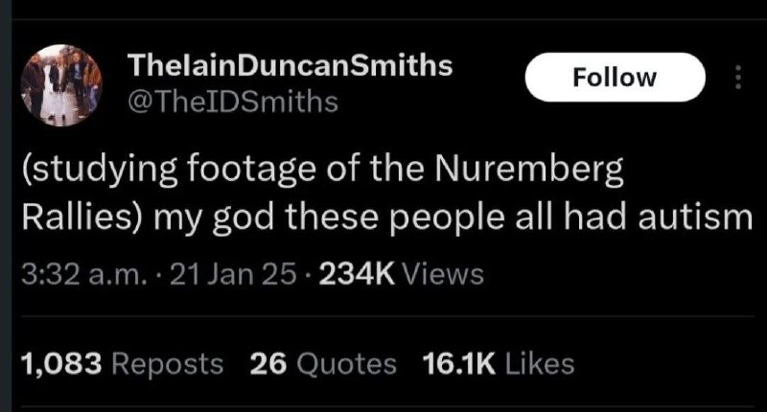Viewport: 767px width, 412px height.
Task: Click the tweet text about Nuremberg Rallies
Action: pos(386,193)
